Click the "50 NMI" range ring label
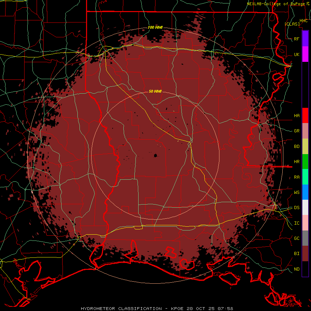Viewport: 311px width, 311px height. point(155,91)
